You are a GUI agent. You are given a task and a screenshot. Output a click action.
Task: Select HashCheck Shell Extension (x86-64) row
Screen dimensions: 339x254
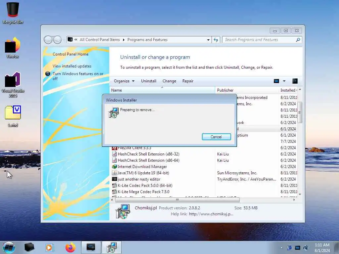point(204,160)
